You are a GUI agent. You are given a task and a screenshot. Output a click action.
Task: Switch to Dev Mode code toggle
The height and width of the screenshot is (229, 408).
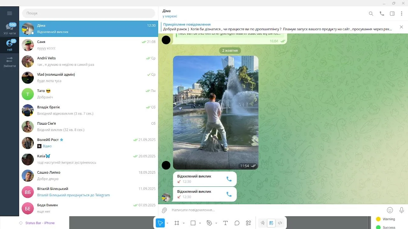coord(280,223)
